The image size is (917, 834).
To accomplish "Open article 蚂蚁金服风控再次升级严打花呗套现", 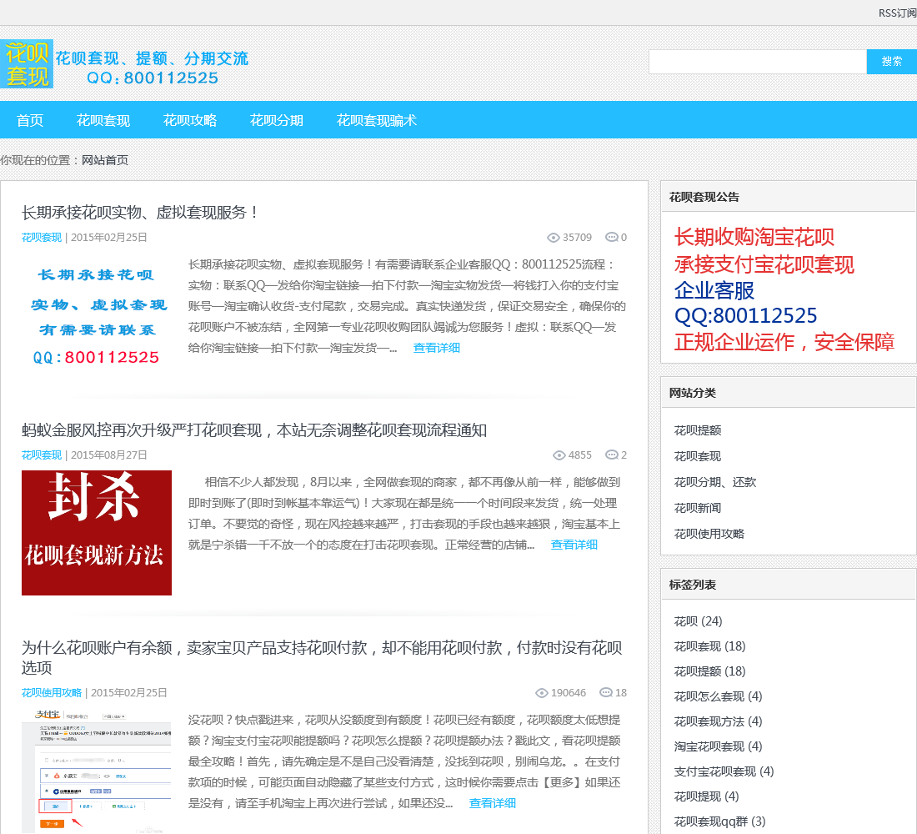I will click(x=253, y=430).
